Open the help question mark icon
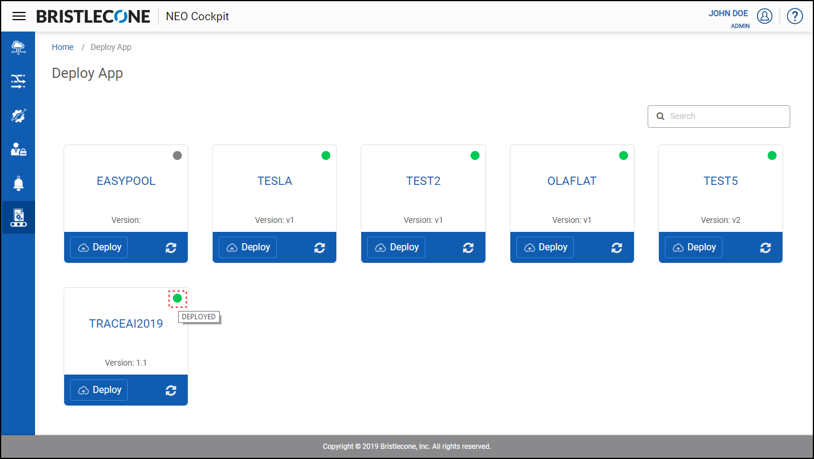 coord(795,16)
